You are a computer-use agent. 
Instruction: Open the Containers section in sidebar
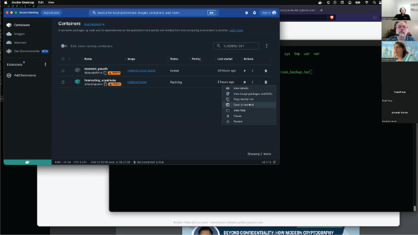coord(22,25)
